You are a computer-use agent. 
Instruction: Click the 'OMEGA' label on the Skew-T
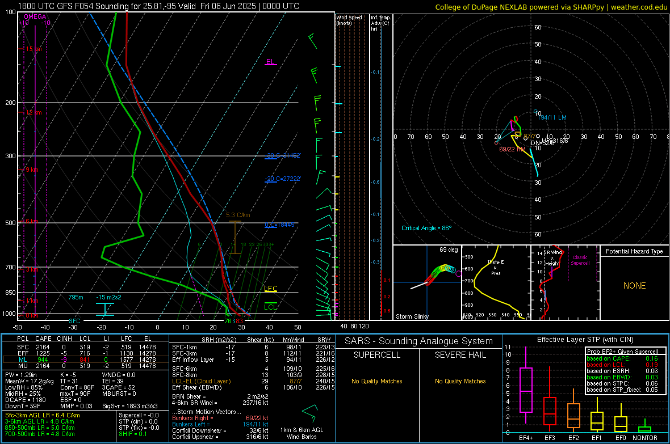pyautogui.click(x=35, y=16)
